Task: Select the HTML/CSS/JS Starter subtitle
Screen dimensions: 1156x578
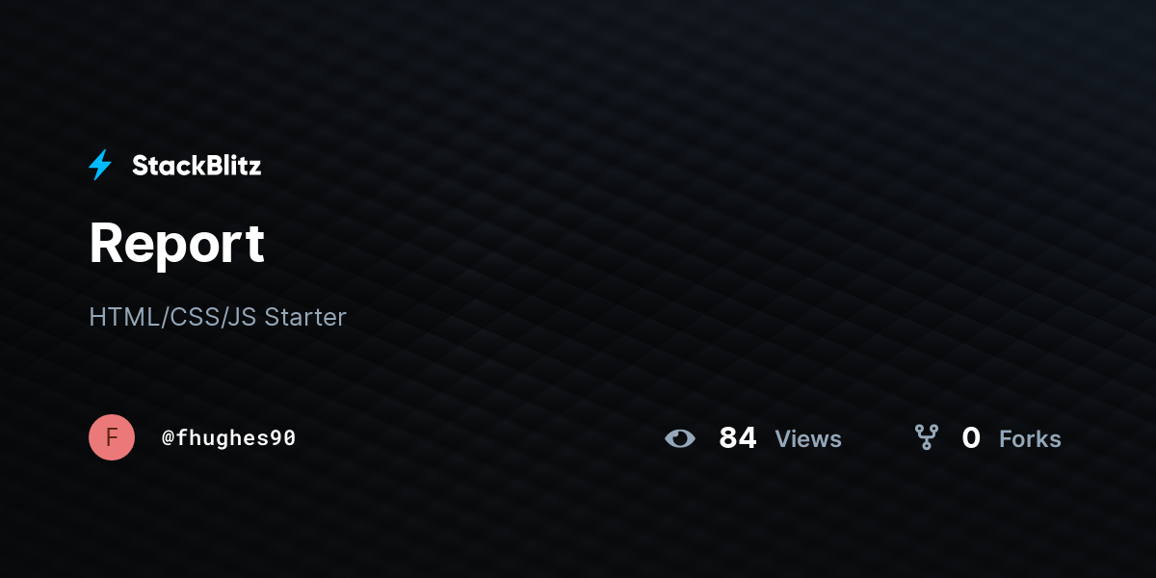Action: (x=217, y=317)
